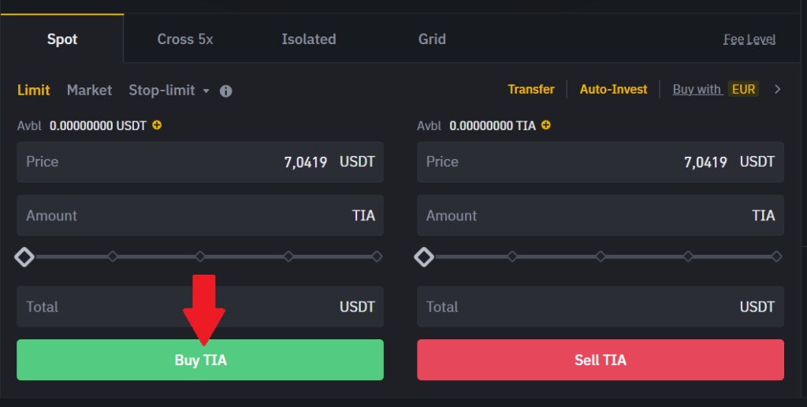Switch to the Isolated margin tab
807x407 pixels.
click(309, 39)
